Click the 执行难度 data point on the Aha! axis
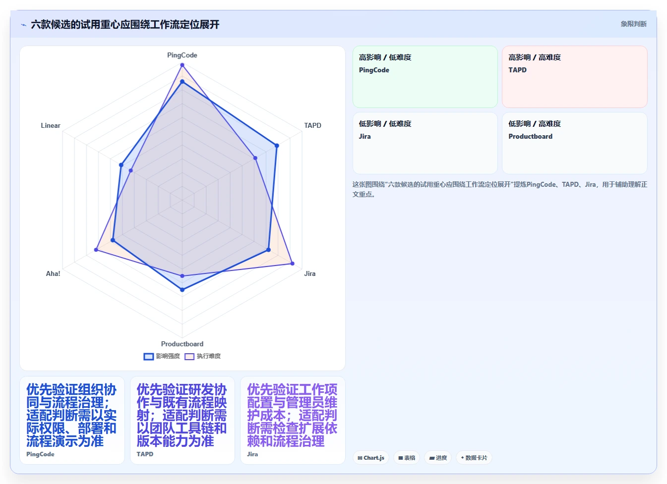The height and width of the screenshot is (484, 667). [x=96, y=250]
